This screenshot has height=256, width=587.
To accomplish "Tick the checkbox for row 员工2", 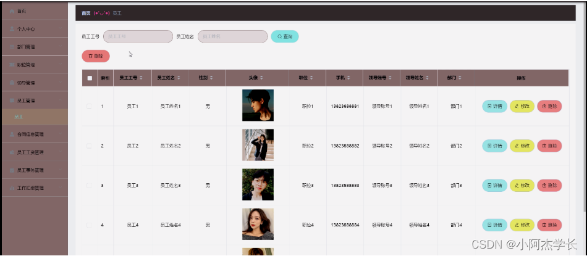I will pos(89,146).
